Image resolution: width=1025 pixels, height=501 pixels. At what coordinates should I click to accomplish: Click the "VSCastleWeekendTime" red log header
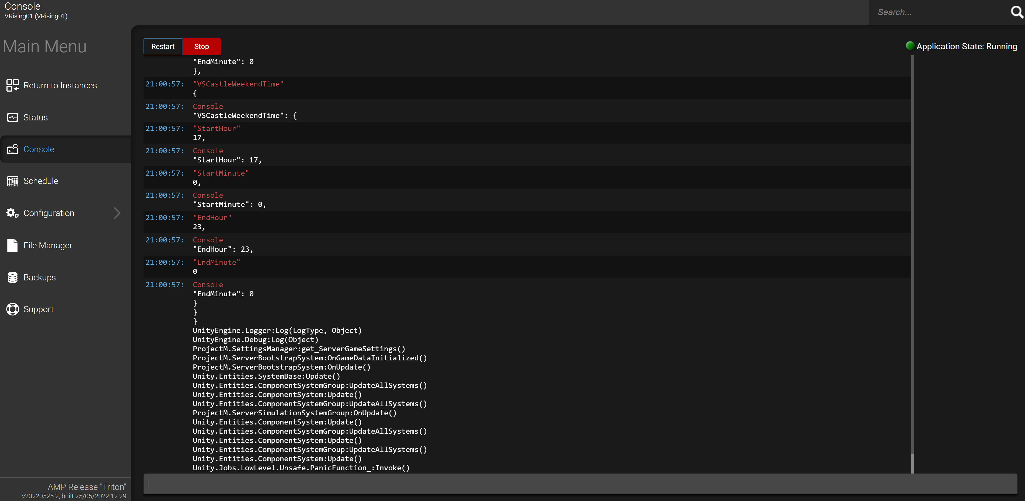point(238,84)
